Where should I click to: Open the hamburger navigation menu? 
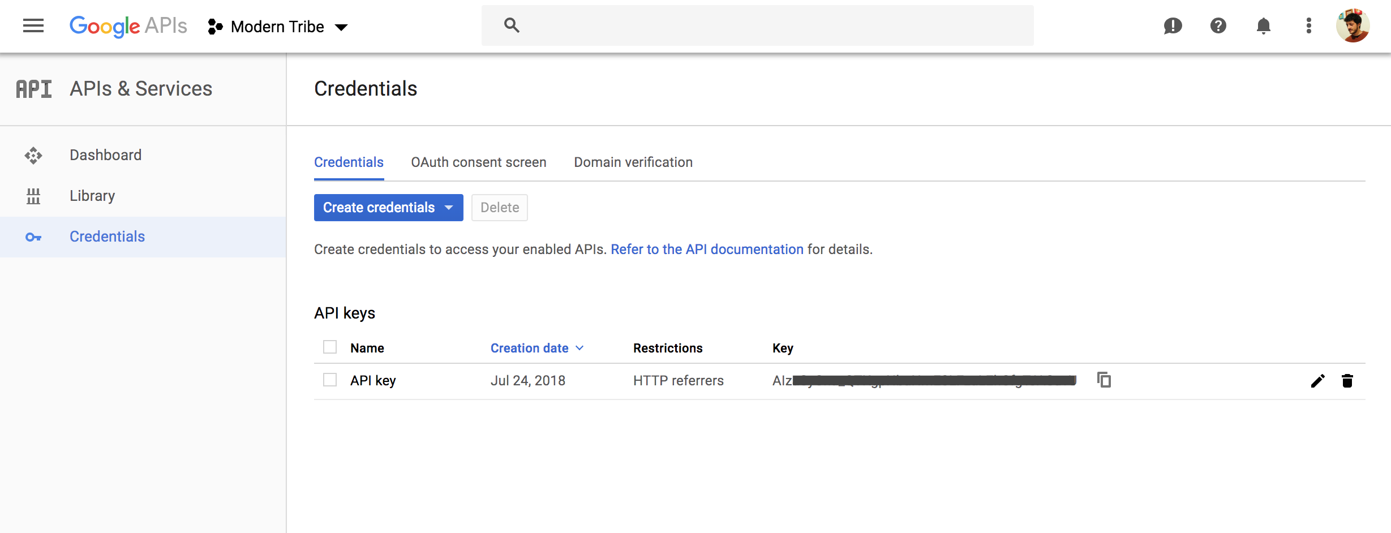33,26
